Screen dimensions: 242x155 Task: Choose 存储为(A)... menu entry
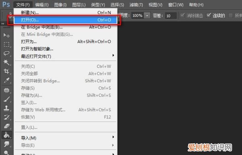(66, 95)
